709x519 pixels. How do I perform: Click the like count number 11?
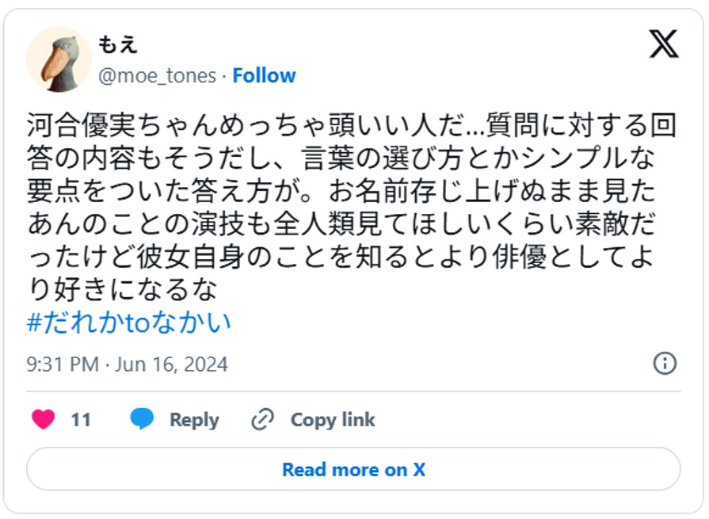81,420
